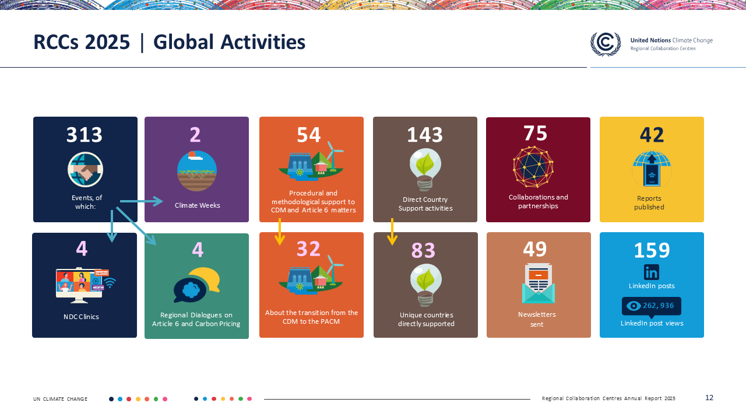The height and width of the screenshot is (420, 746).
Task: Click the number 2 above Climate Weeks
Action: click(195, 135)
